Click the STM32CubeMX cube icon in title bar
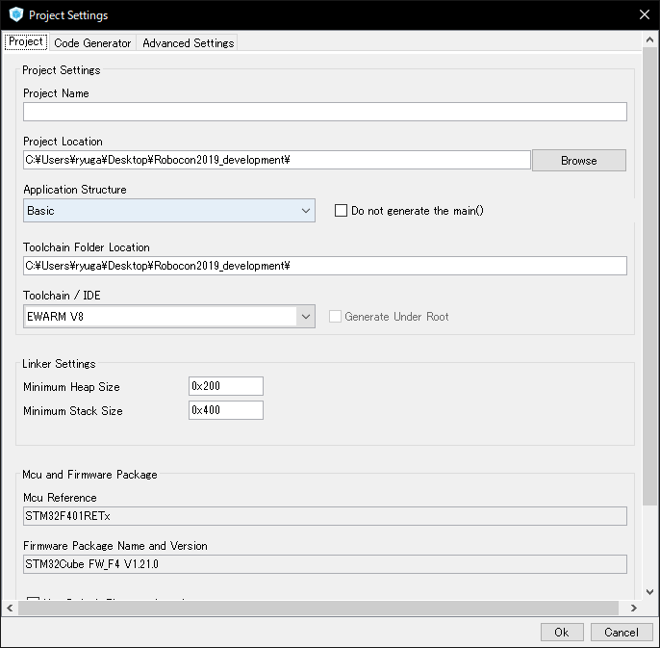The width and height of the screenshot is (660, 648). (x=16, y=14)
